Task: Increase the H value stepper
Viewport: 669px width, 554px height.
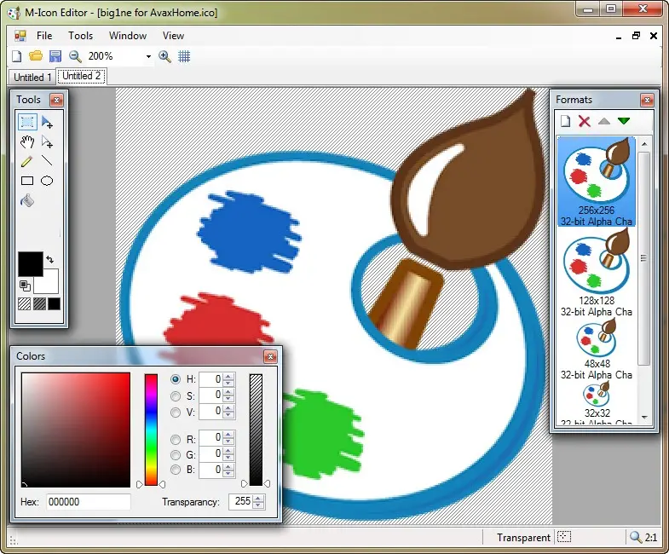Action: tap(228, 376)
